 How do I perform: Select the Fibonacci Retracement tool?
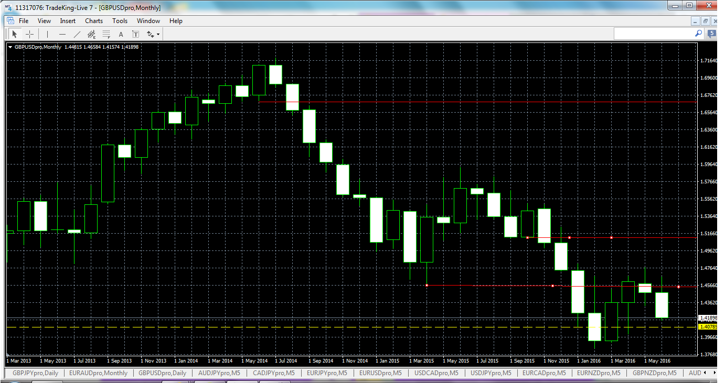[x=106, y=34]
